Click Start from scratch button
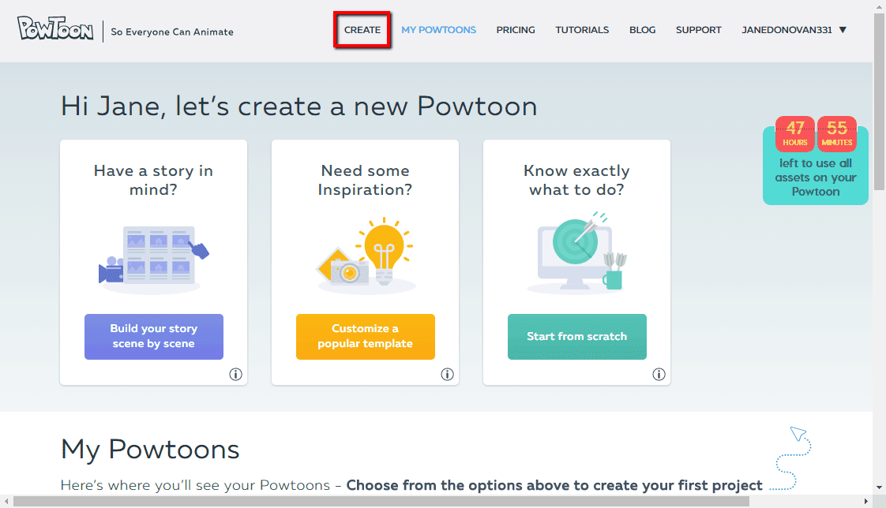 pos(577,336)
